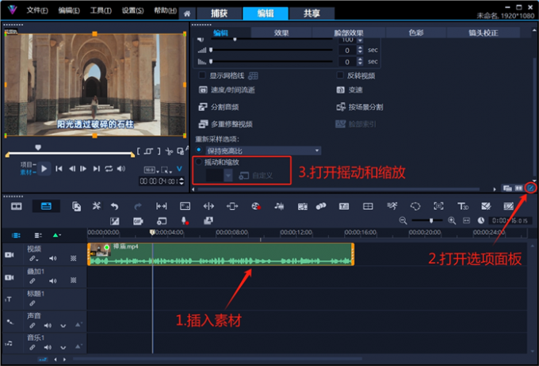This screenshot has width=539, height=366.
Task: Switch to the 捕获 workspace tab
Action: (219, 13)
